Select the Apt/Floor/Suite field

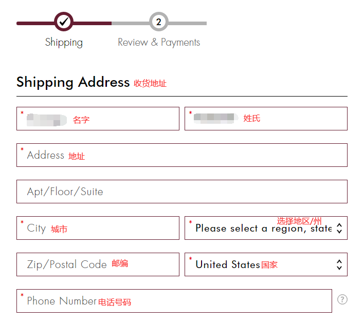click(181, 192)
